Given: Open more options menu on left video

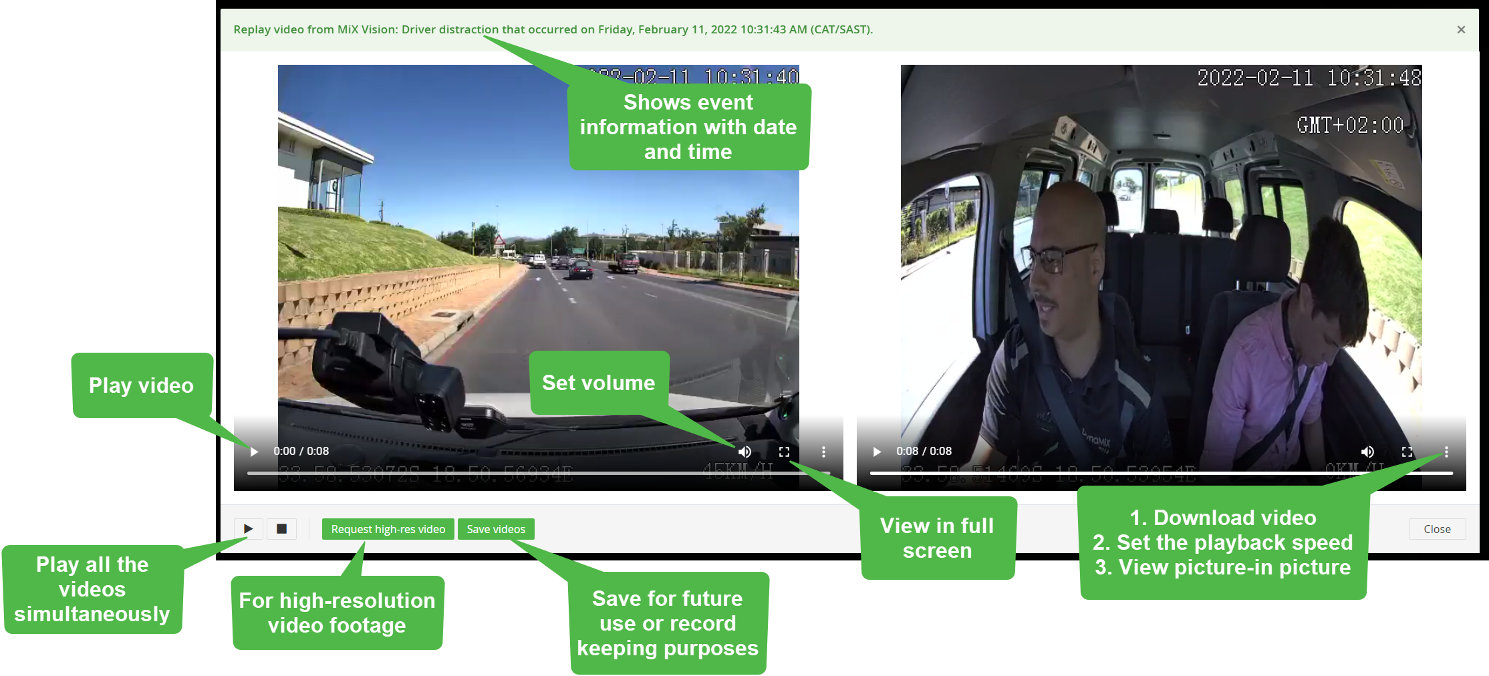Looking at the screenshot, I should coord(823,452).
